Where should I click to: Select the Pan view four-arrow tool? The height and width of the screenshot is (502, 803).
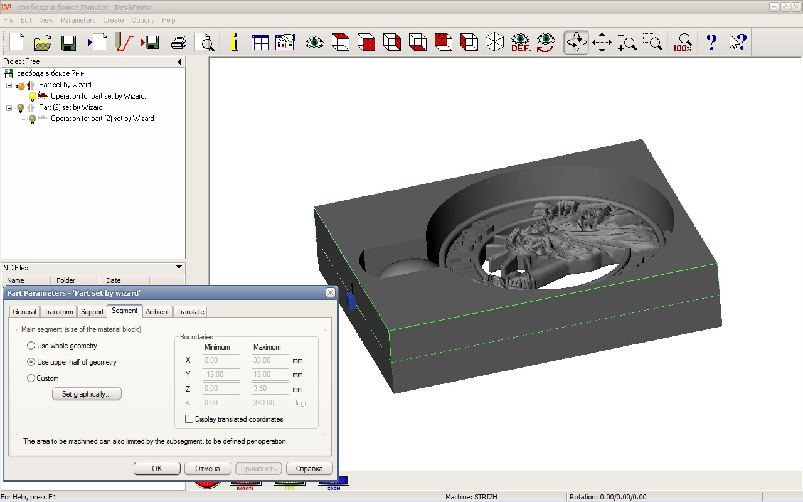602,43
